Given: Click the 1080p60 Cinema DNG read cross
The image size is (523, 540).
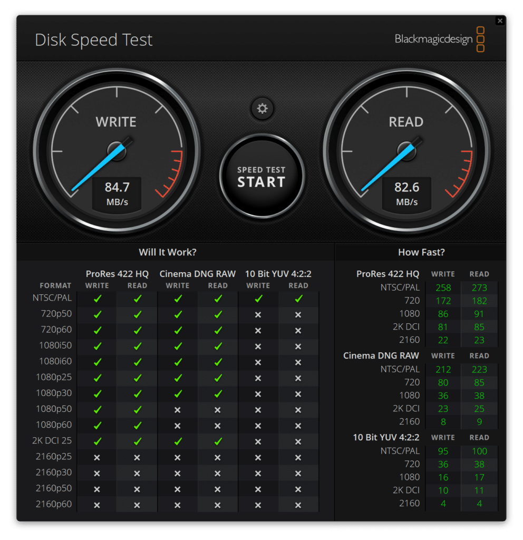Looking at the screenshot, I should click(x=217, y=426).
